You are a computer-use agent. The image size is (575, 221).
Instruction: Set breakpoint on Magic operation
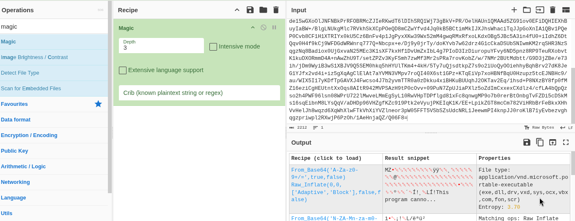click(x=274, y=27)
